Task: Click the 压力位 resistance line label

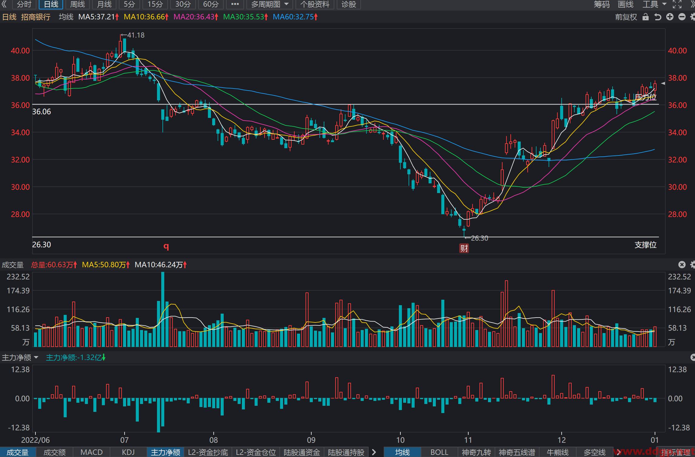Action: coord(646,97)
